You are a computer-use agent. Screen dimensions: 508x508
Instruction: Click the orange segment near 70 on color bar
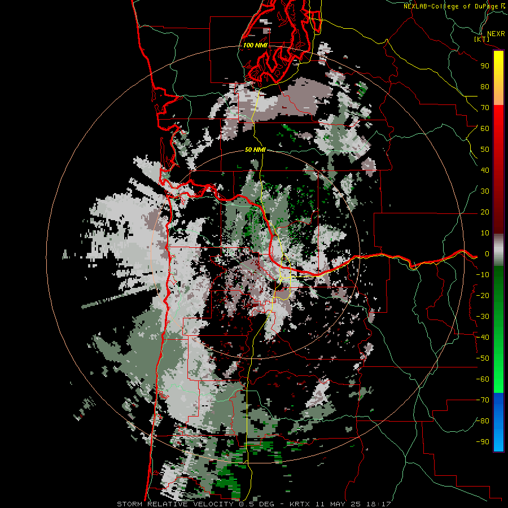(498, 97)
